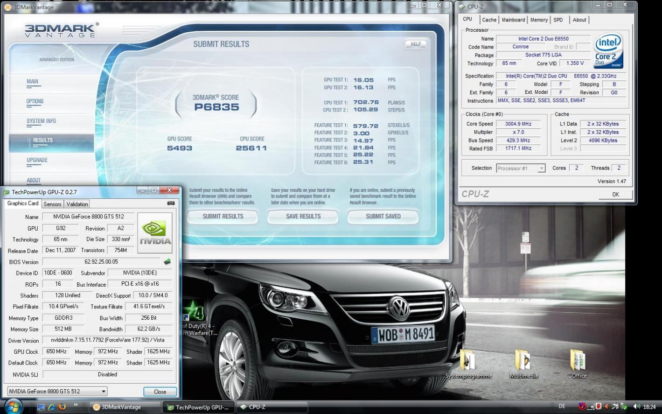Select the GPU-Z Graphics Card tab
662x414 pixels.
22,203
